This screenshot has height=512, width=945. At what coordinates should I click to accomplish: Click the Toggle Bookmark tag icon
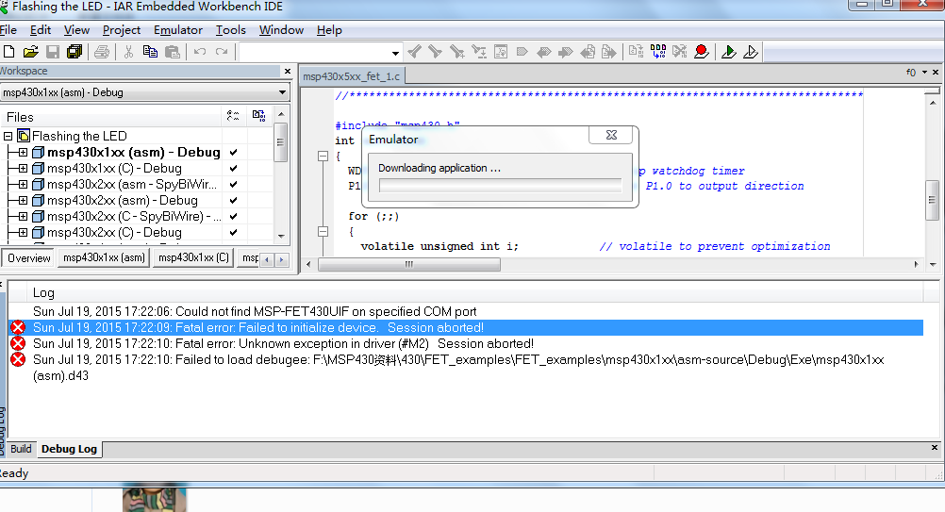(x=522, y=53)
